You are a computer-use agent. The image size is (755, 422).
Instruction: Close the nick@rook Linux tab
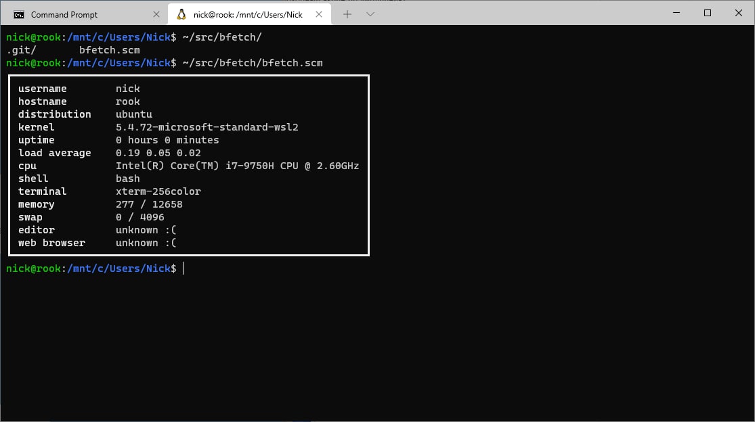319,14
